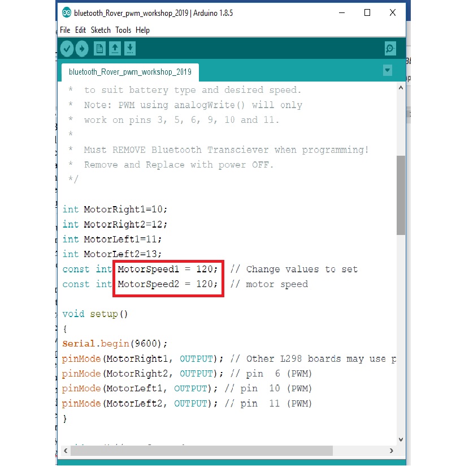Open the Sketch menu
Image resolution: width=456 pixels, height=466 pixels.
point(101,30)
